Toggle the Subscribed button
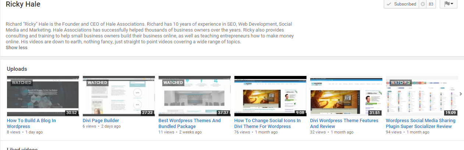Screen dimensions: 464x150 [x=401, y=4]
